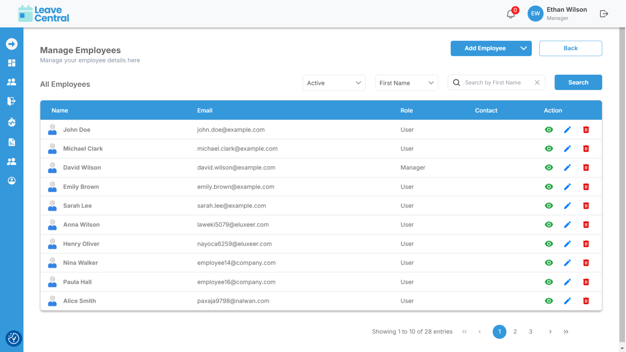Screen dimensions: 626x352
Task: View Sarah Lee's details via eye icon
Action: coord(548,206)
